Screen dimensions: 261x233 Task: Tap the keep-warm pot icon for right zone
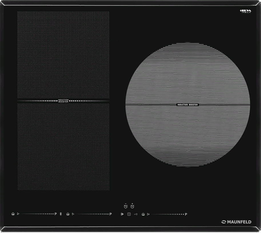(x=143, y=214)
